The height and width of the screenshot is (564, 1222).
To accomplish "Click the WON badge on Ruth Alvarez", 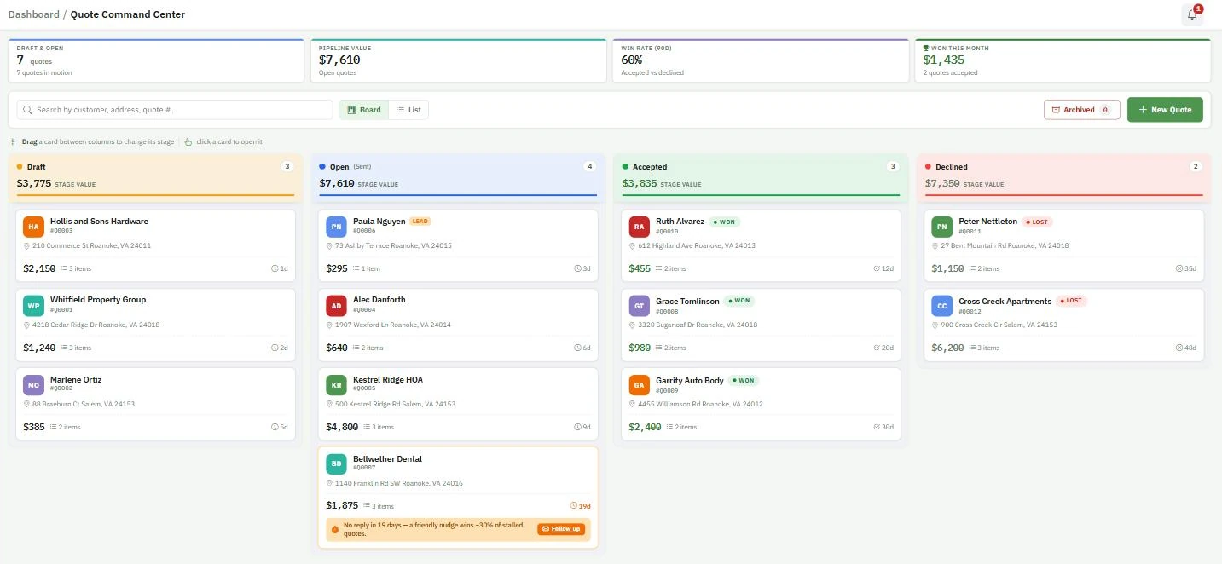I will click(724, 222).
